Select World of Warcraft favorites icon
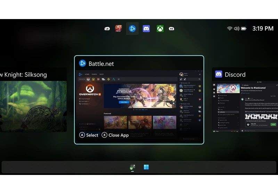278x194 pixels. tap(93, 79)
